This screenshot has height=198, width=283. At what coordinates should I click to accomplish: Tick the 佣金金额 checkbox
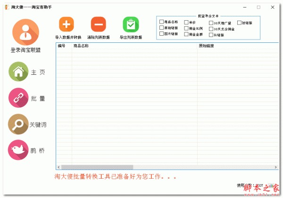186,34
